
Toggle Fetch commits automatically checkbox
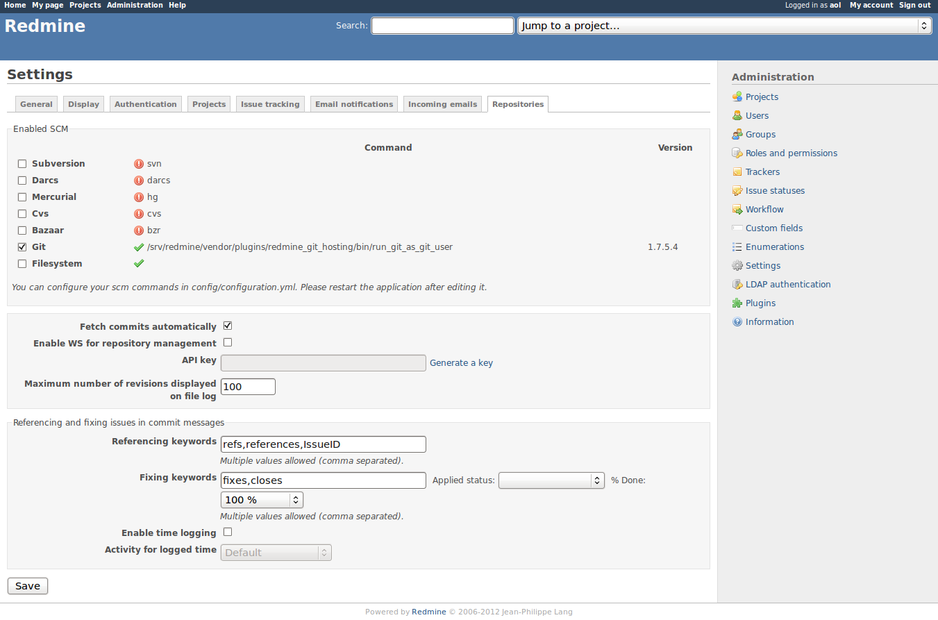click(227, 326)
